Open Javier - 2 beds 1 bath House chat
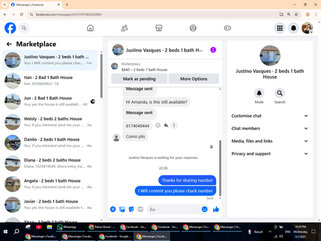321x241 pixels. coord(49,204)
